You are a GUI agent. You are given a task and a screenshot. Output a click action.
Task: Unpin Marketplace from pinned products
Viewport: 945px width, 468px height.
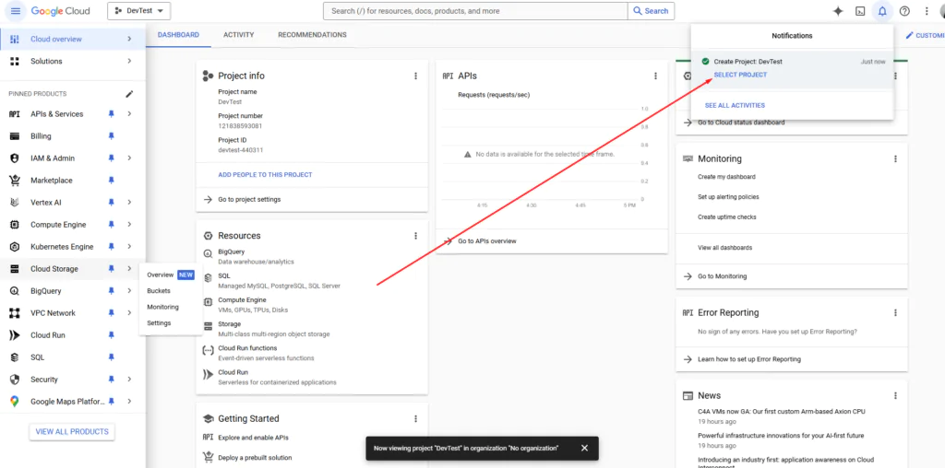coord(111,181)
